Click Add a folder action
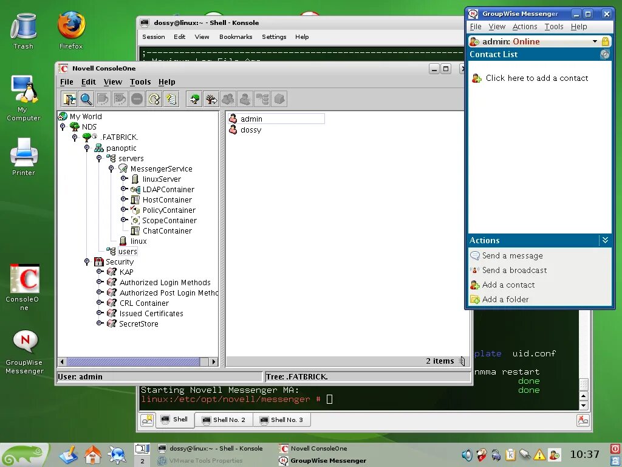Screen dimensions: 622x467 click(x=505, y=299)
